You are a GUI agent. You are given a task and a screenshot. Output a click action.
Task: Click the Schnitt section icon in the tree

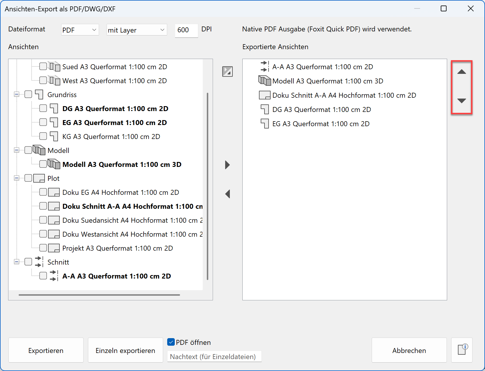point(39,262)
